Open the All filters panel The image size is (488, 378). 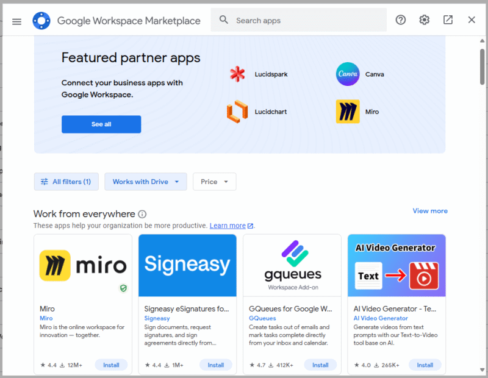point(66,181)
